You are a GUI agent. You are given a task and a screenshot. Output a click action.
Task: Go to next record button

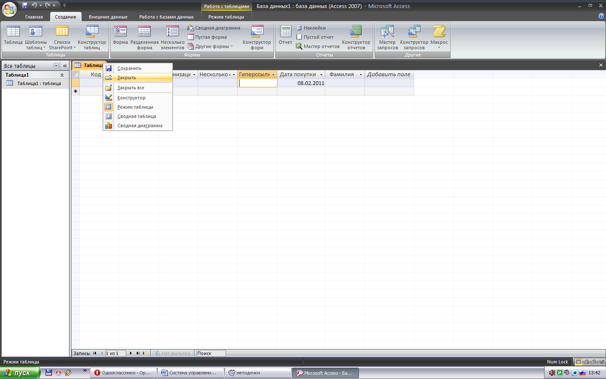point(131,353)
